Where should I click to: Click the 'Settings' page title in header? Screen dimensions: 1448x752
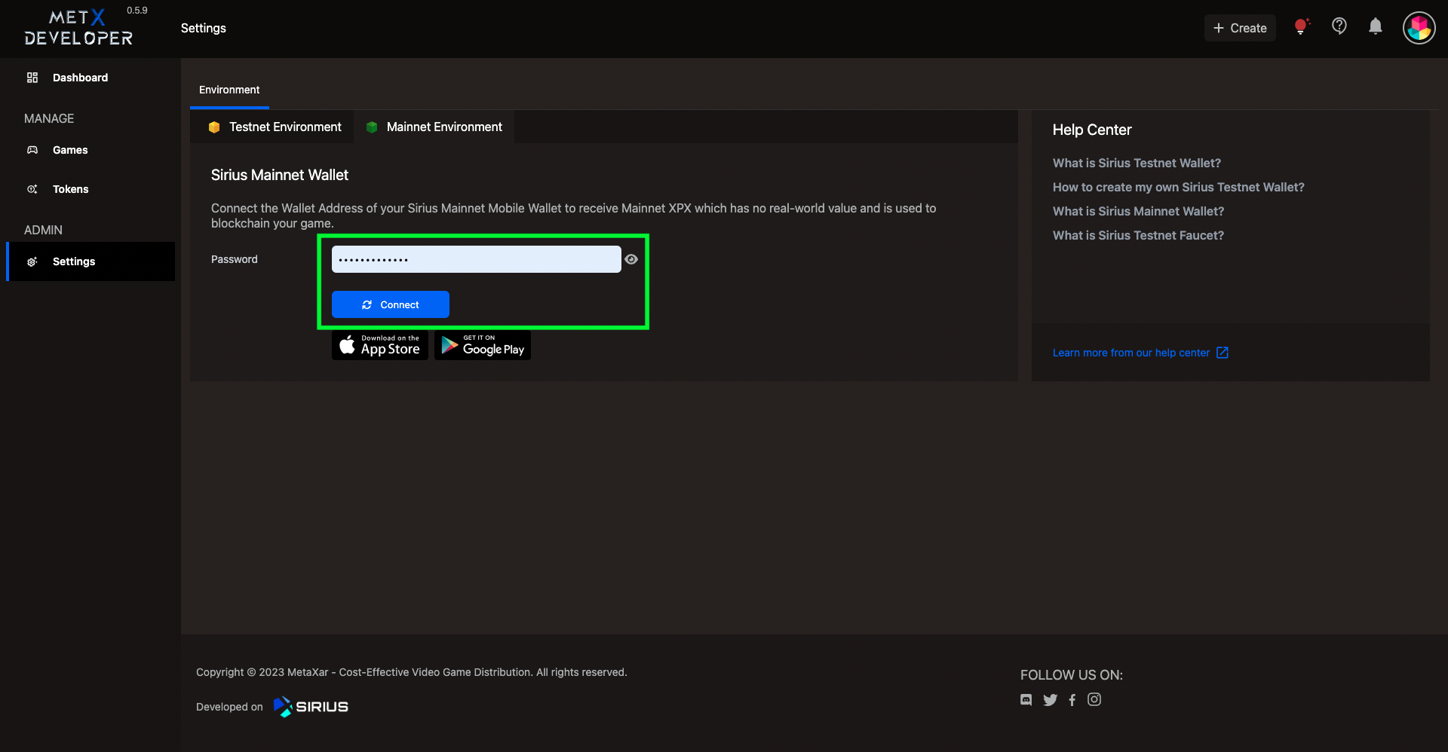click(x=204, y=28)
